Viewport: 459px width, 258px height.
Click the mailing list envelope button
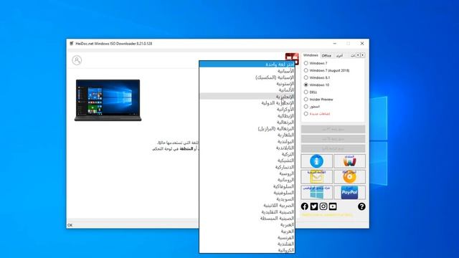click(316, 177)
